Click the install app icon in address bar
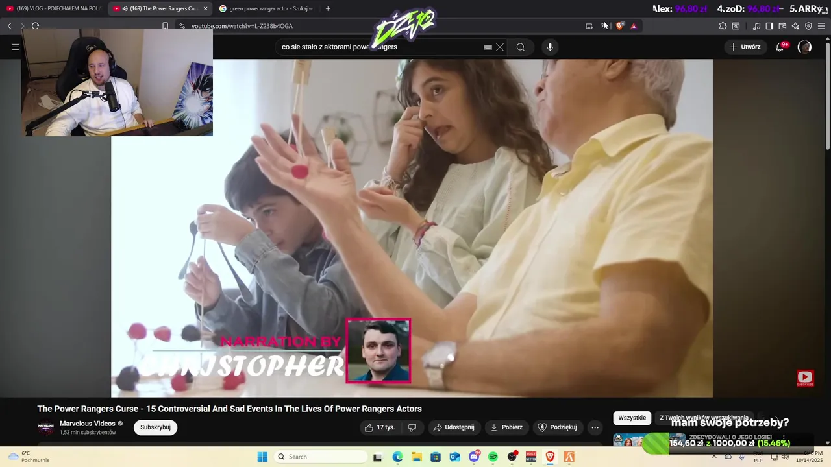Screen dimensions: 831x467 click(x=589, y=26)
